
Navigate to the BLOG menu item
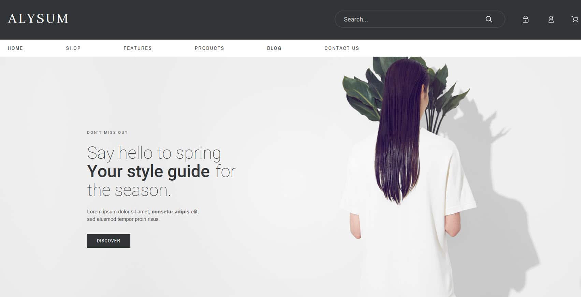click(x=274, y=48)
